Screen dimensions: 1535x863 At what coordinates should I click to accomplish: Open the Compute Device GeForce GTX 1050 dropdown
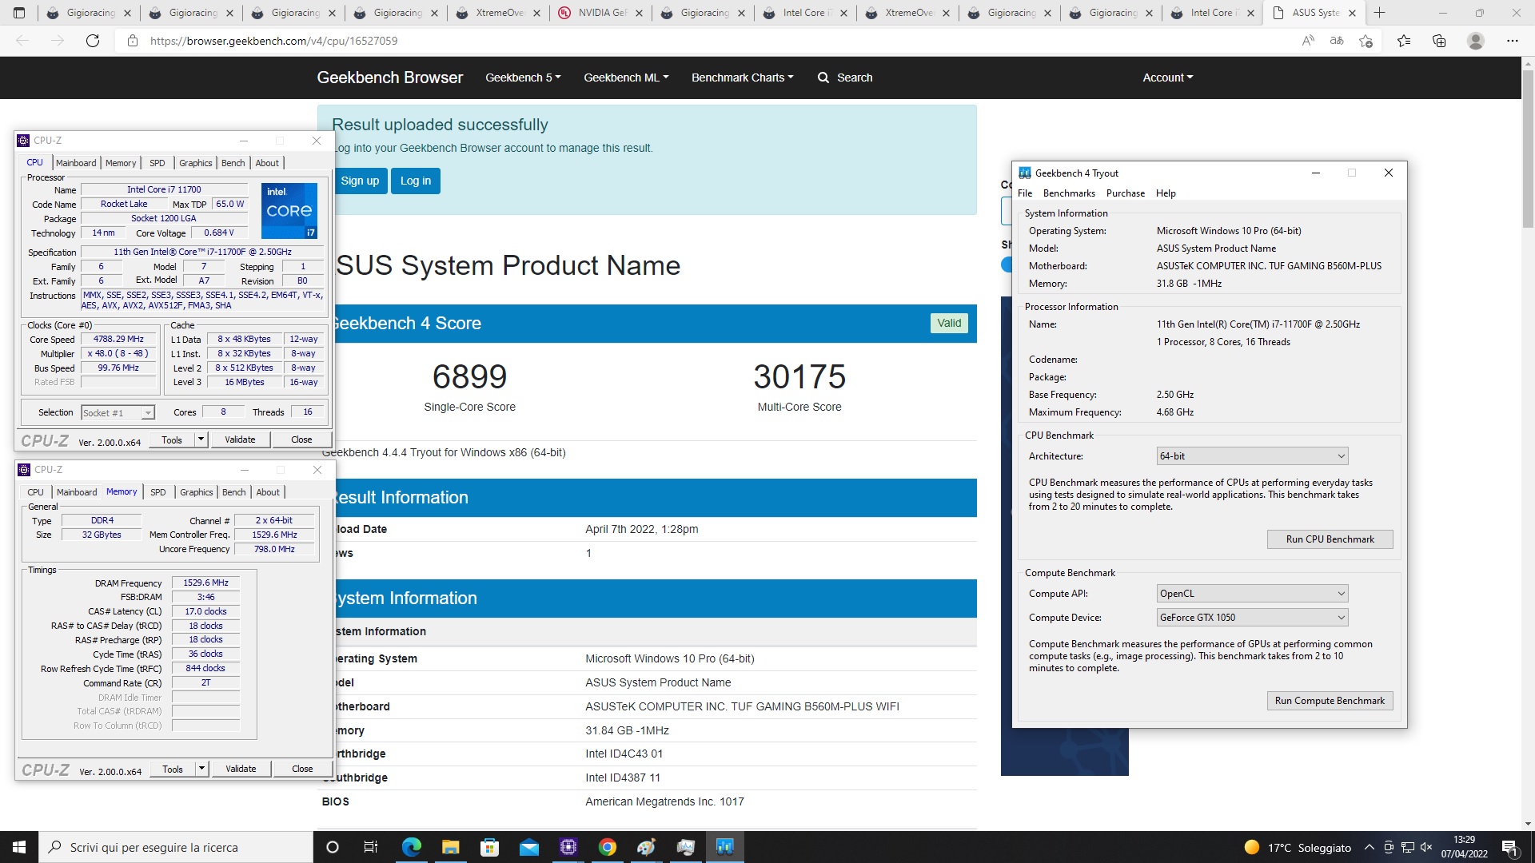click(x=1252, y=618)
